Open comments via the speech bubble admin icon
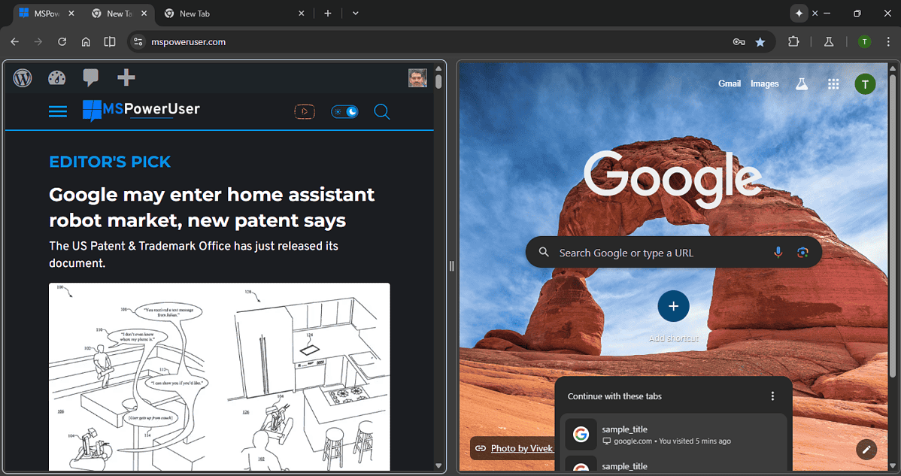The image size is (901, 476). (x=90, y=77)
